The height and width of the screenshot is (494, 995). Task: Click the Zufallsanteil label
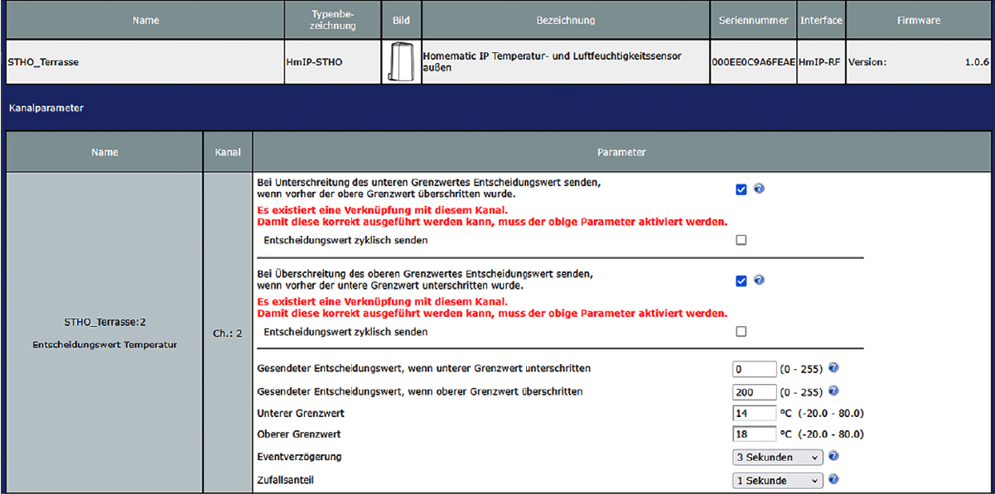click(x=286, y=479)
